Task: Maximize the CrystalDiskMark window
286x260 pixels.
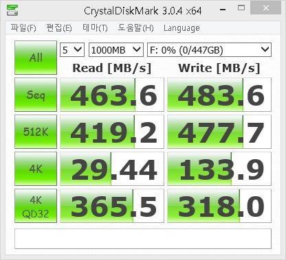Action: [241, 8]
